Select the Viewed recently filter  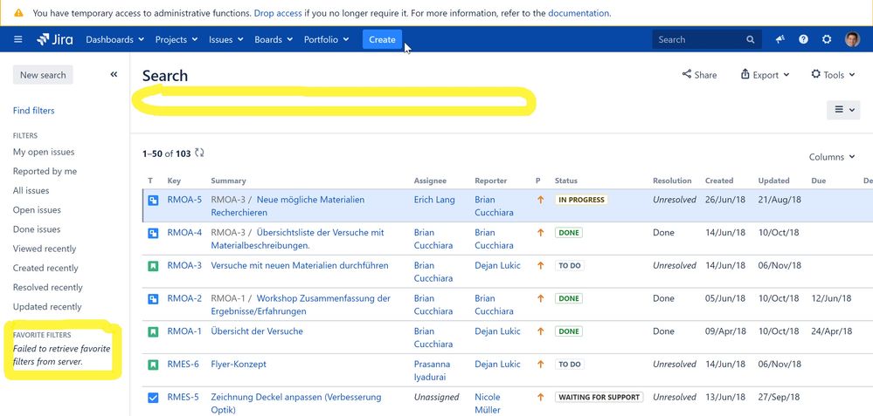[x=45, y=249]
